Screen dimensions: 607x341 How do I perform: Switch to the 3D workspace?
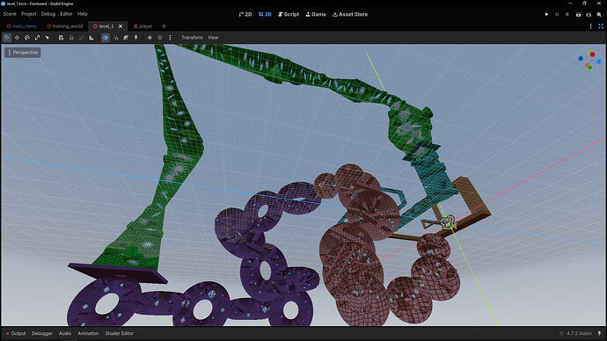tap(265, 14)
